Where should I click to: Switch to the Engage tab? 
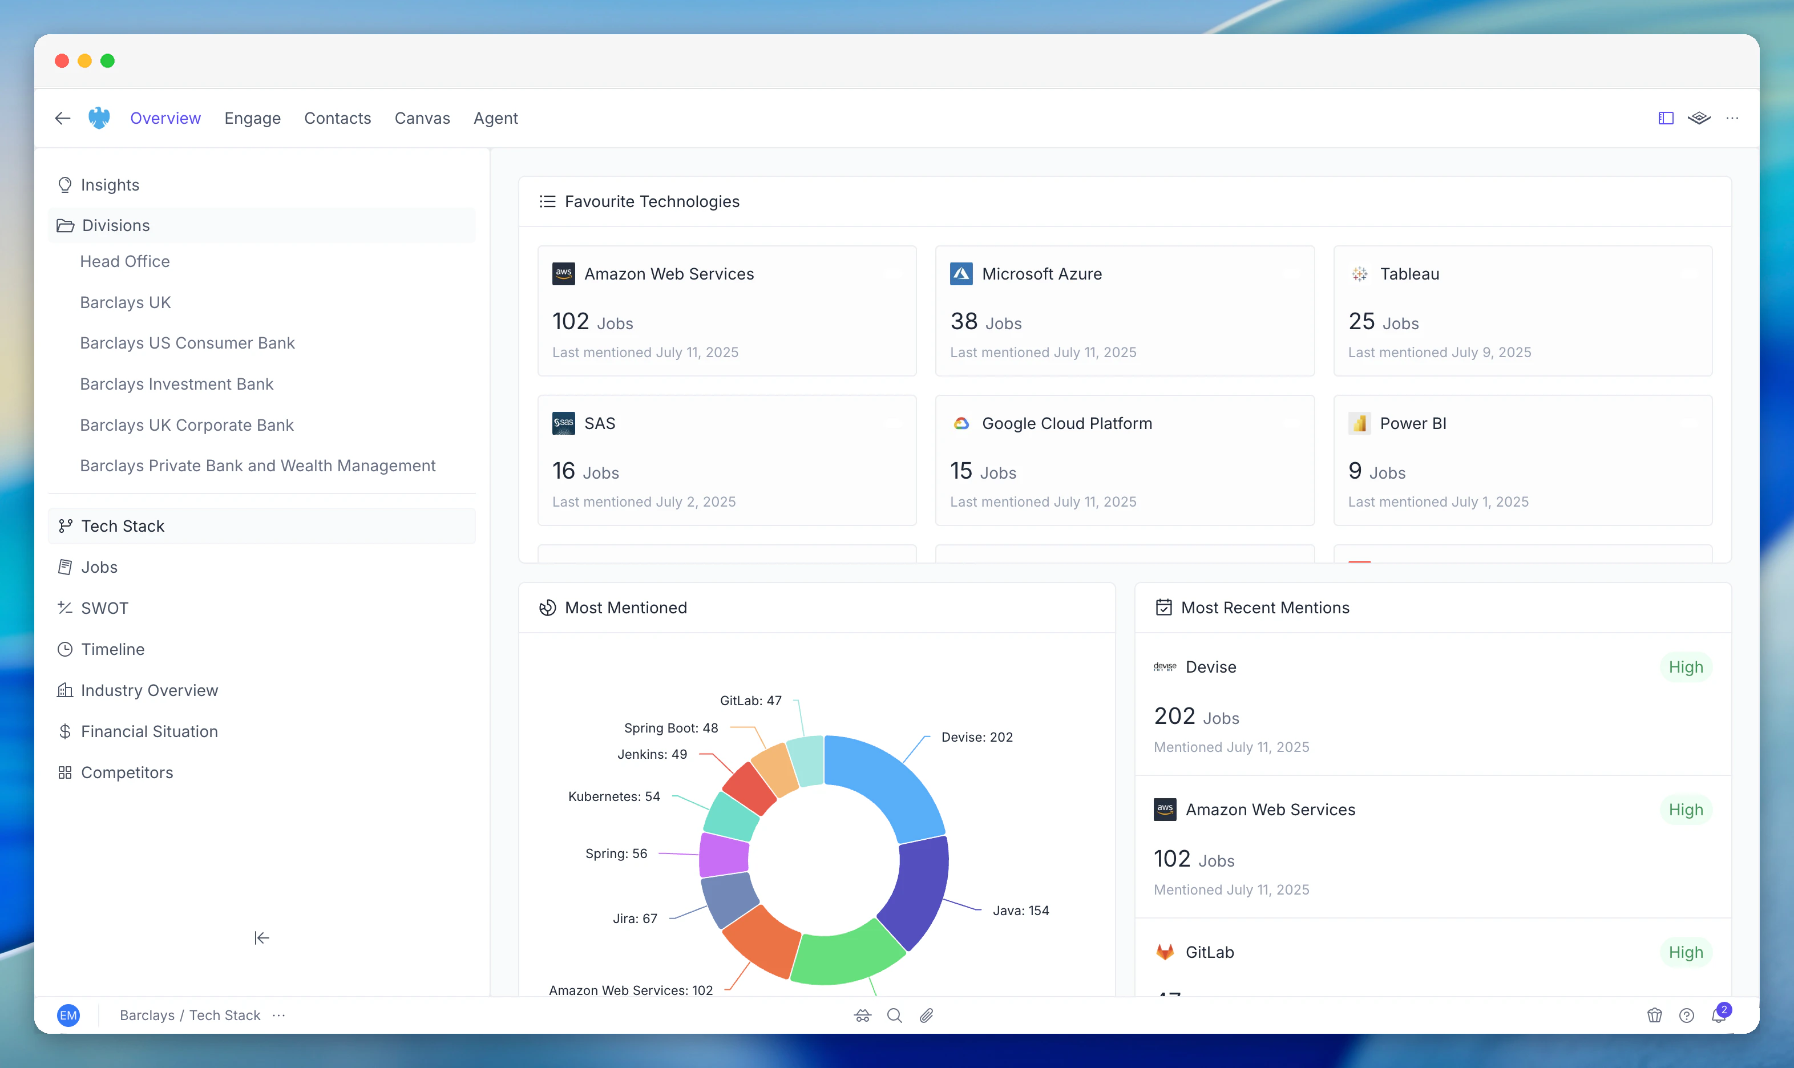[x=253, y=118]
